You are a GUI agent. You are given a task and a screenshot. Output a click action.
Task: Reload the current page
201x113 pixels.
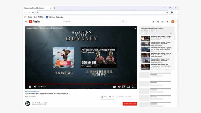[x=33, y=12]
